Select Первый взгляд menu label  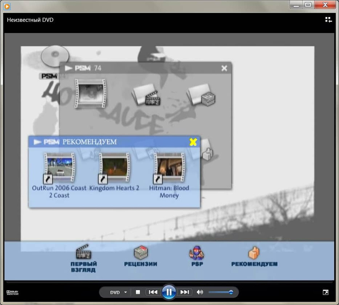84,267
